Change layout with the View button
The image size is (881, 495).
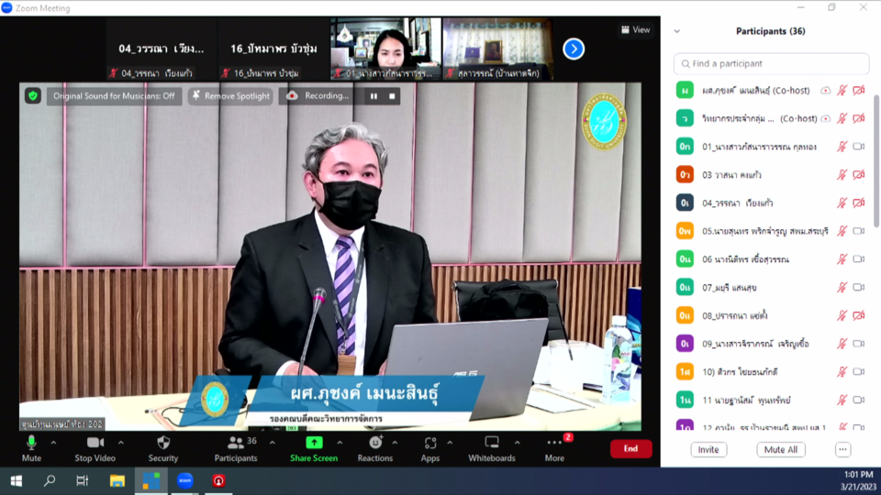tap(635, 29)
